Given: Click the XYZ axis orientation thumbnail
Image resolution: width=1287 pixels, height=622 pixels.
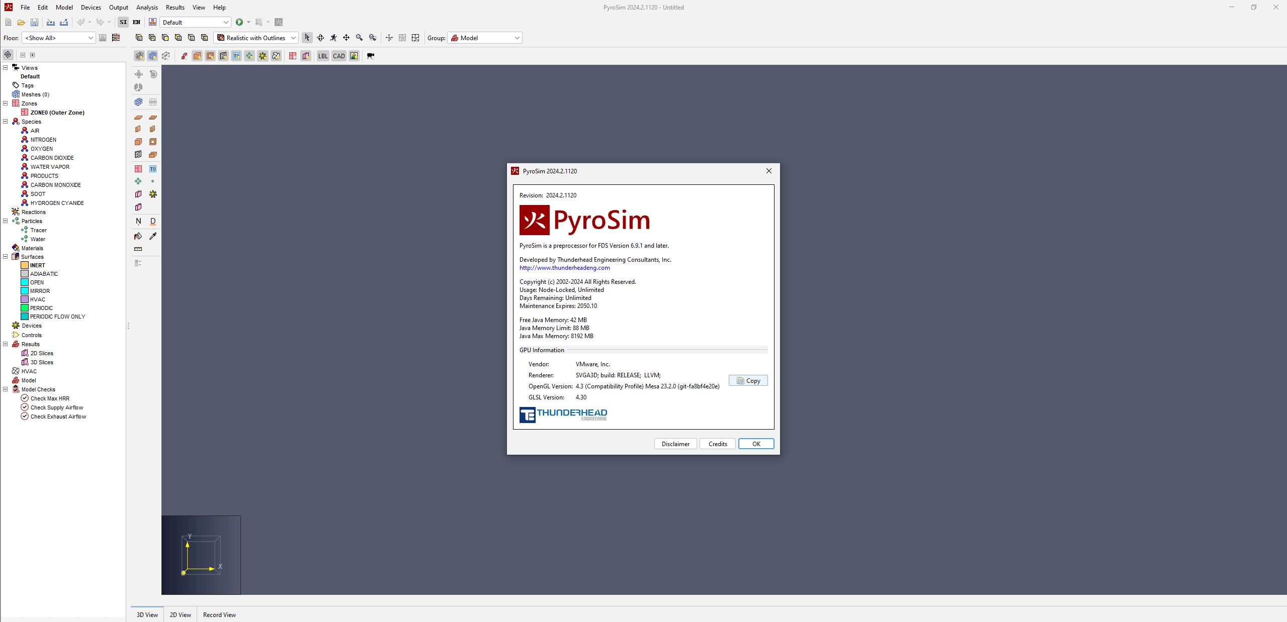Looking at the screenshot, I should [201, 555].
